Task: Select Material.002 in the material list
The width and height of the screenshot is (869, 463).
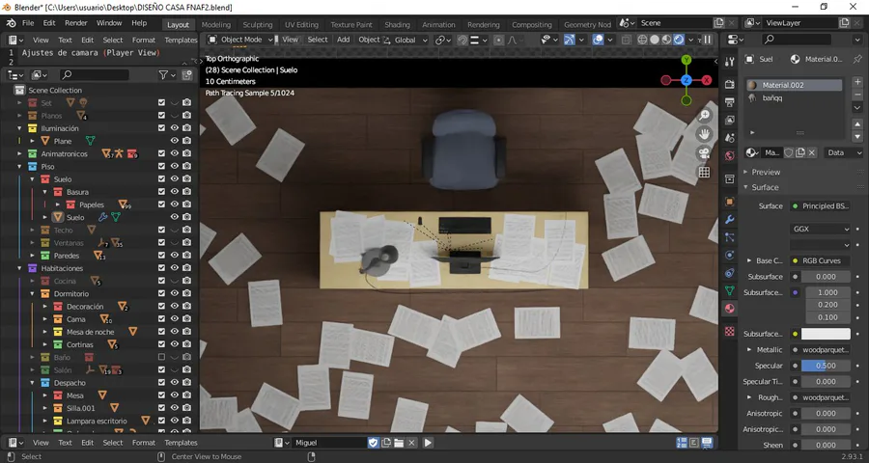Action: (x=794, y=85)
